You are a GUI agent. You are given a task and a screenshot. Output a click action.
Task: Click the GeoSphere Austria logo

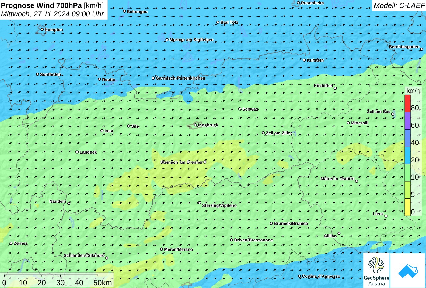[x=376, y=270]
